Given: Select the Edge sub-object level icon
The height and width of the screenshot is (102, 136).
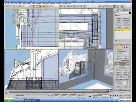Looking at the screenshot, I should [x=120, y=47].
